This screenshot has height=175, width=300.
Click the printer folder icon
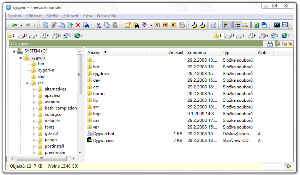[x=182, y=25]
